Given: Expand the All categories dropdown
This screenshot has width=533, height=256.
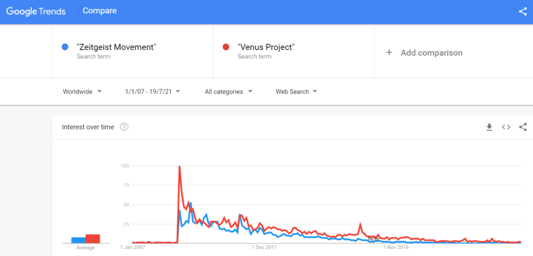Looking at the screenshot, I should tap(229, 91).
